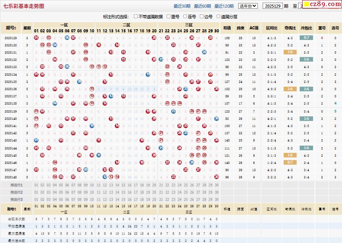Show the 最近60期 results

[x=202, y=6]
